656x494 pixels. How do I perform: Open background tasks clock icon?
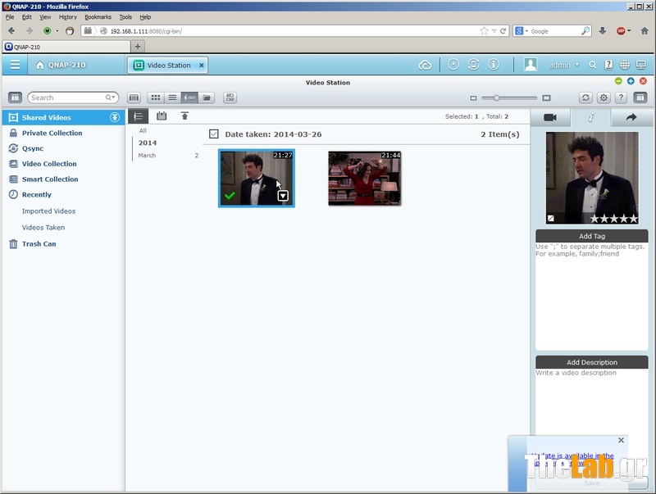[x=453, y=65]
